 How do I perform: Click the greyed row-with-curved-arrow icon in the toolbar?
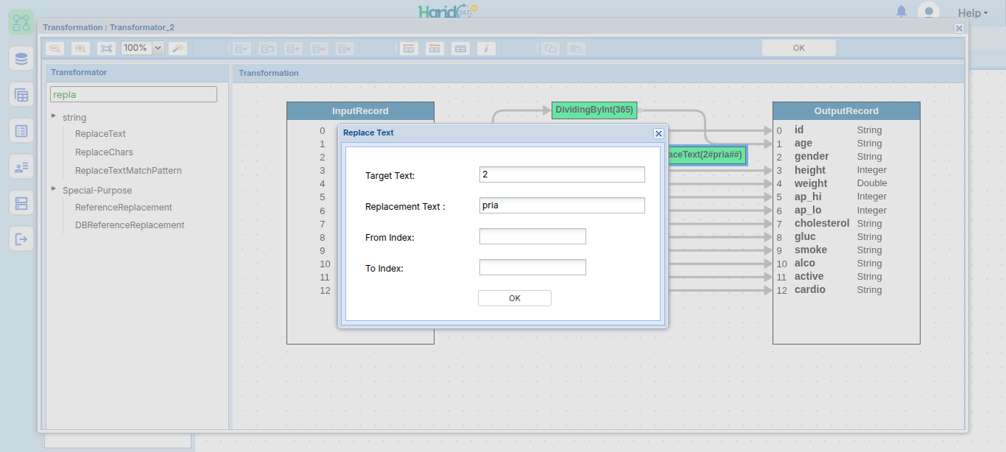267,49
